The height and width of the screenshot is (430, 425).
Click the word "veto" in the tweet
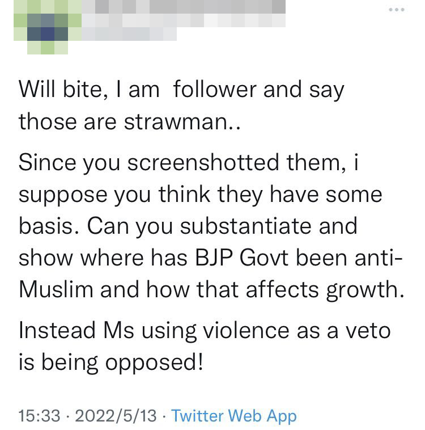tap(365, 330)
